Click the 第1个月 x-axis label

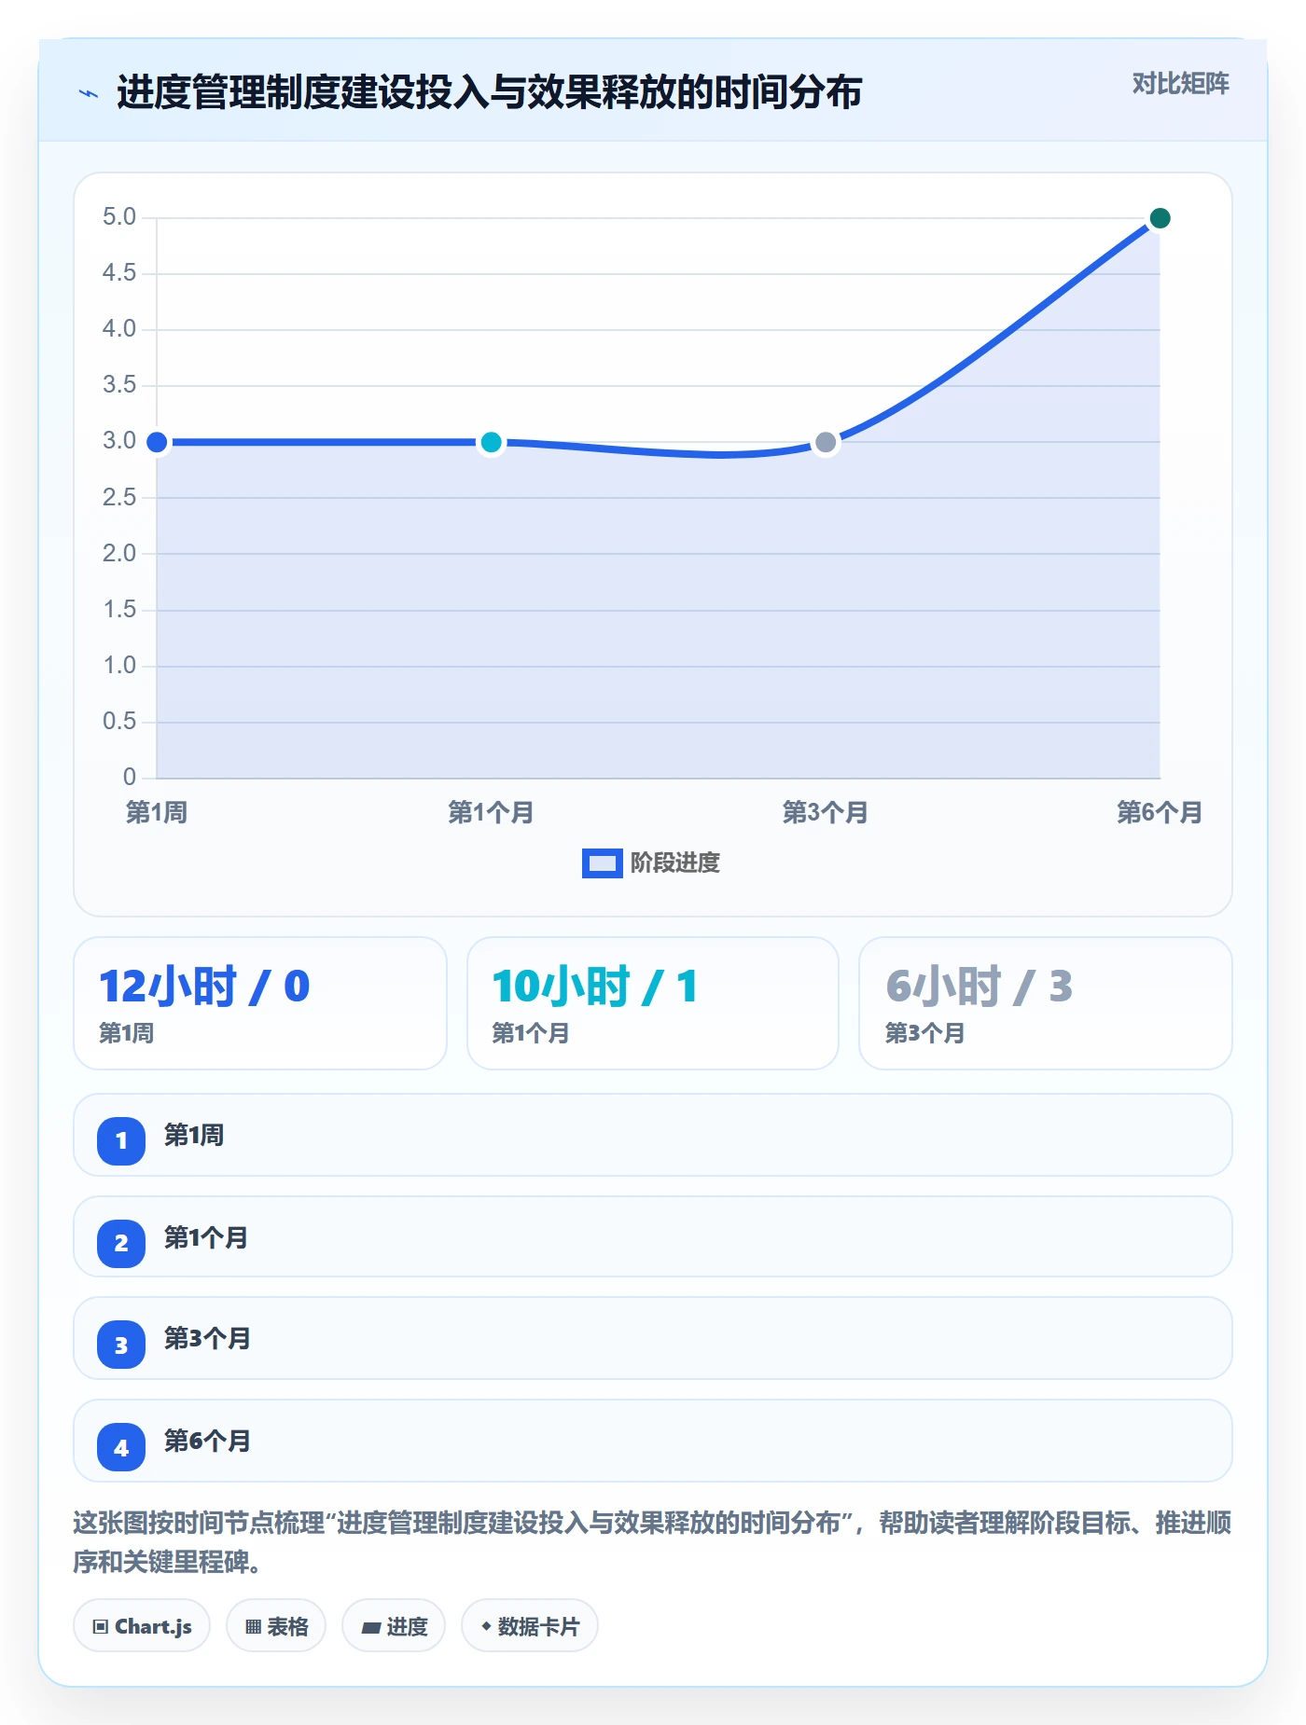(x=491, y=813)
